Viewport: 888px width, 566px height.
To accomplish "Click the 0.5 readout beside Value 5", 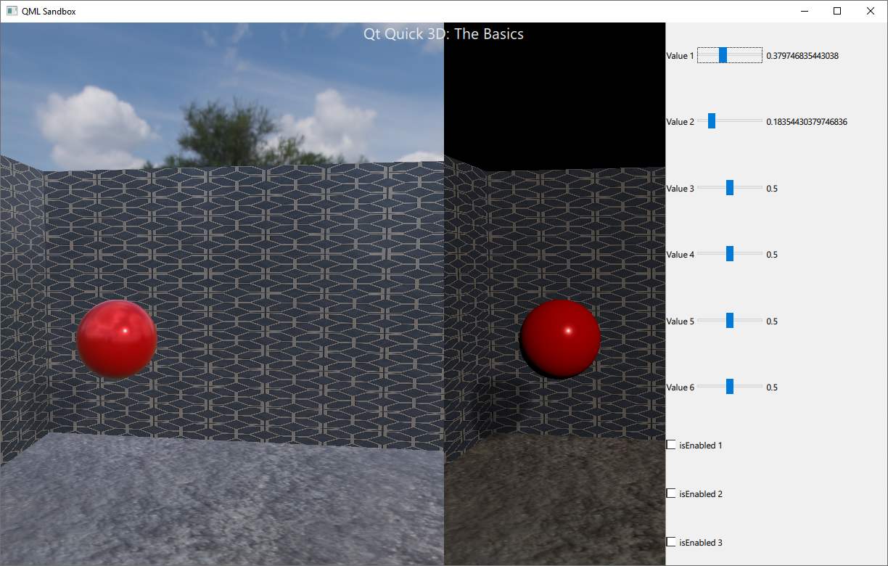I will 772,321.
